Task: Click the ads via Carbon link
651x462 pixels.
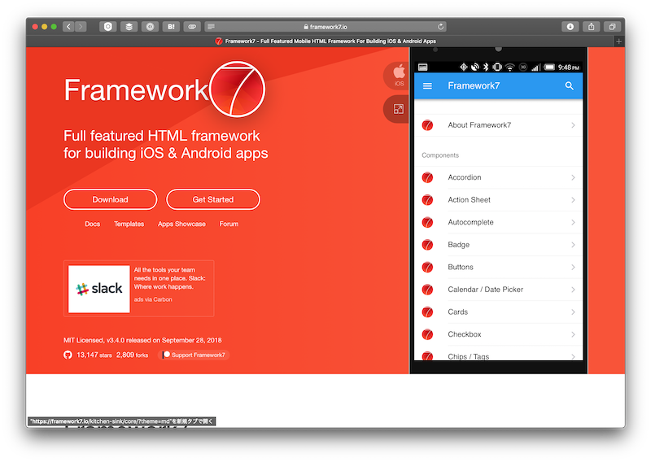Action: point(153,299)
